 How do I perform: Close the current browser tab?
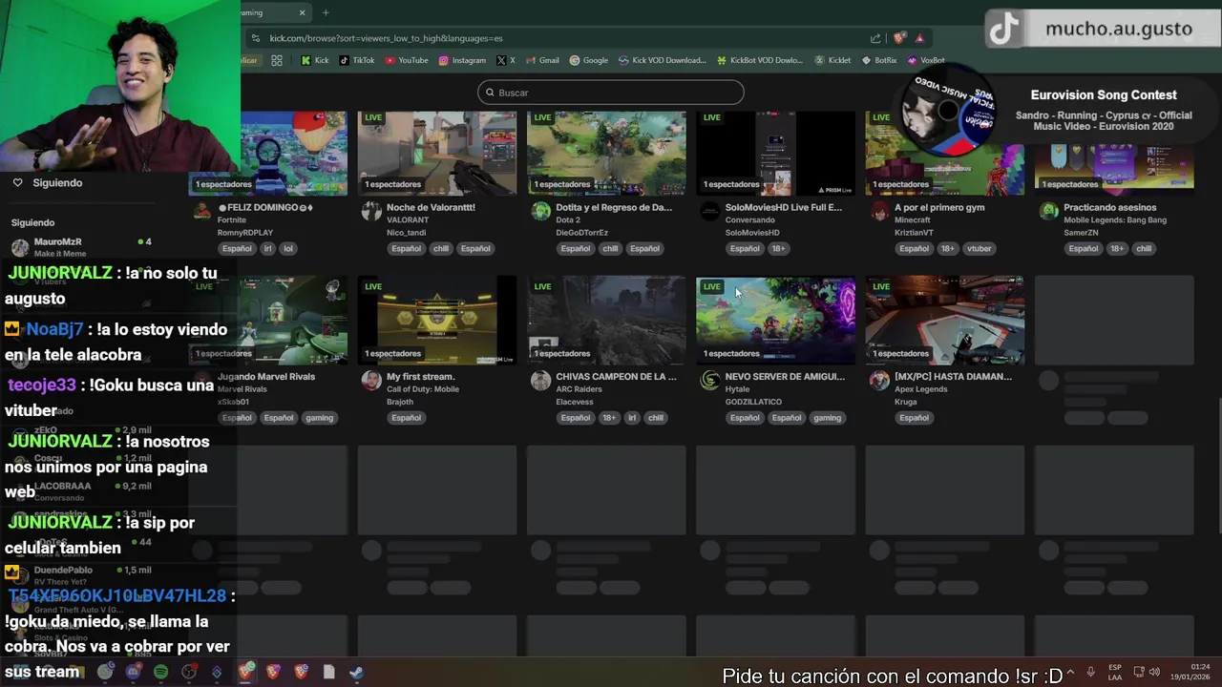point(303,12)
